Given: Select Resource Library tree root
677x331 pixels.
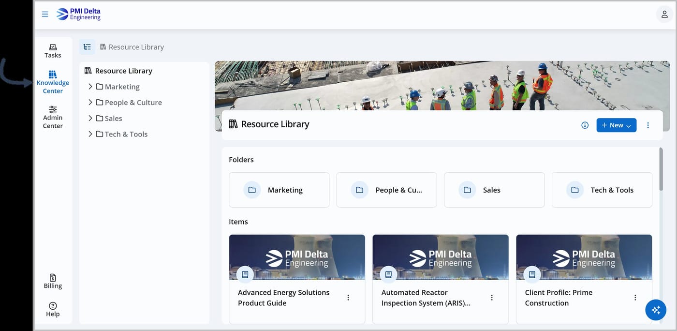Looking at the screenshot, I should (118, 71).
